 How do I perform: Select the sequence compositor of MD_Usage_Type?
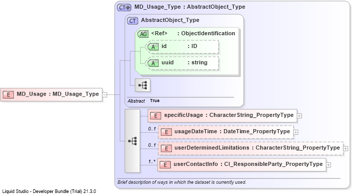[132, 141]
